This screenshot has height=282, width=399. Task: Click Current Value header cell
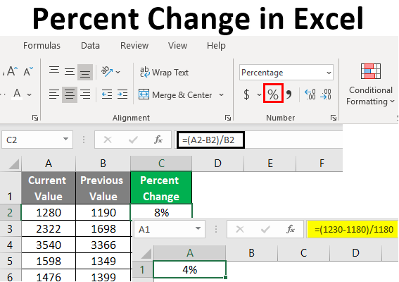[x=49, y=188]
